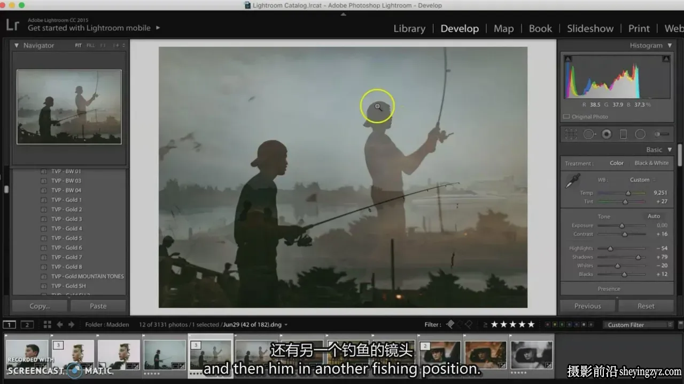Click the Contrast slider handle

[x=625, y=234]
